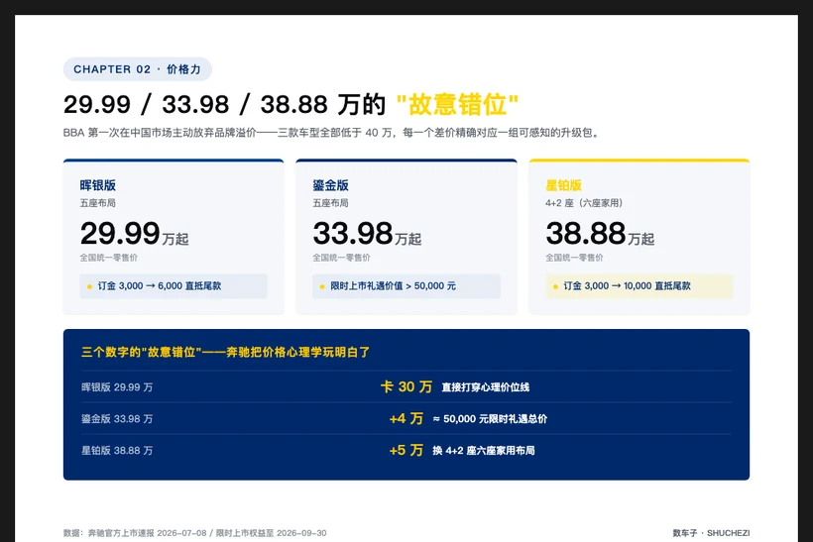Click 全国统一零售价 under the 29.99 price
This screenshot has width=813, height=542.
pos(108,258)
